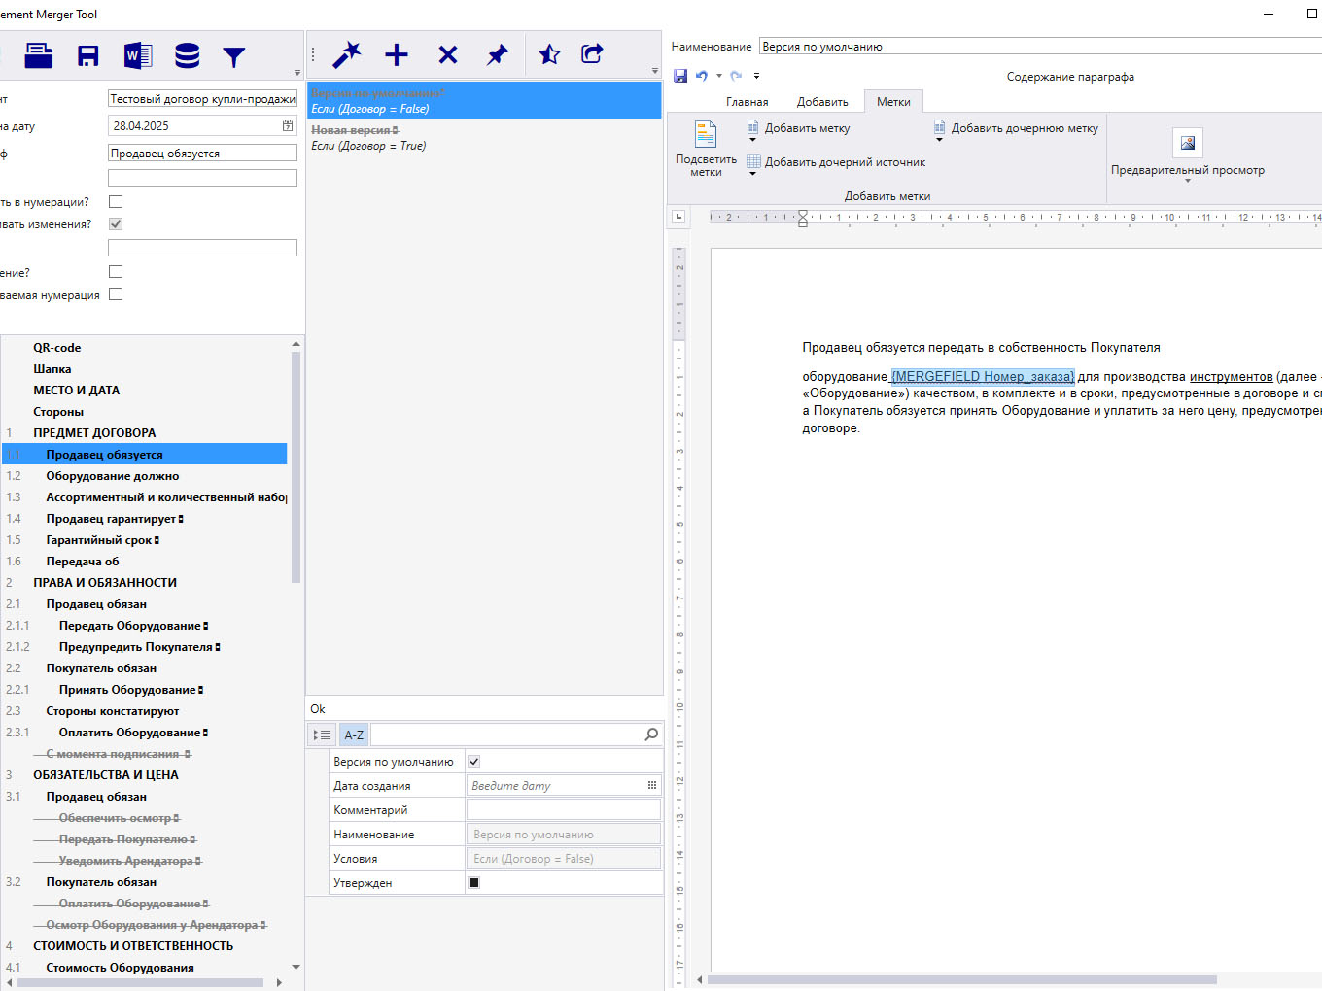Click the Подсветить метки button

point(706,149)
